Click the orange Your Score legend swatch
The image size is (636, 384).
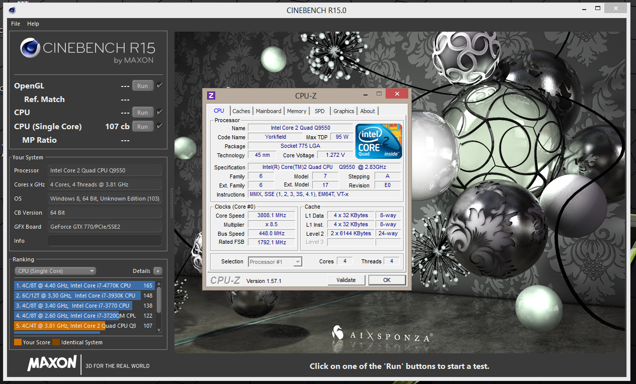pyautogui.click(x=18, y=342)
